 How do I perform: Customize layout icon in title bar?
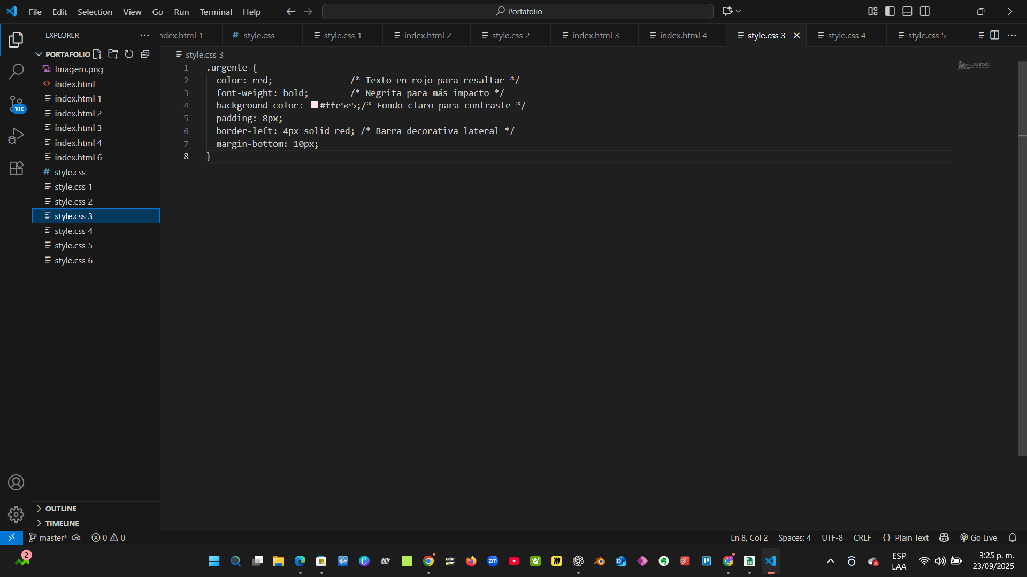(873, 11)
